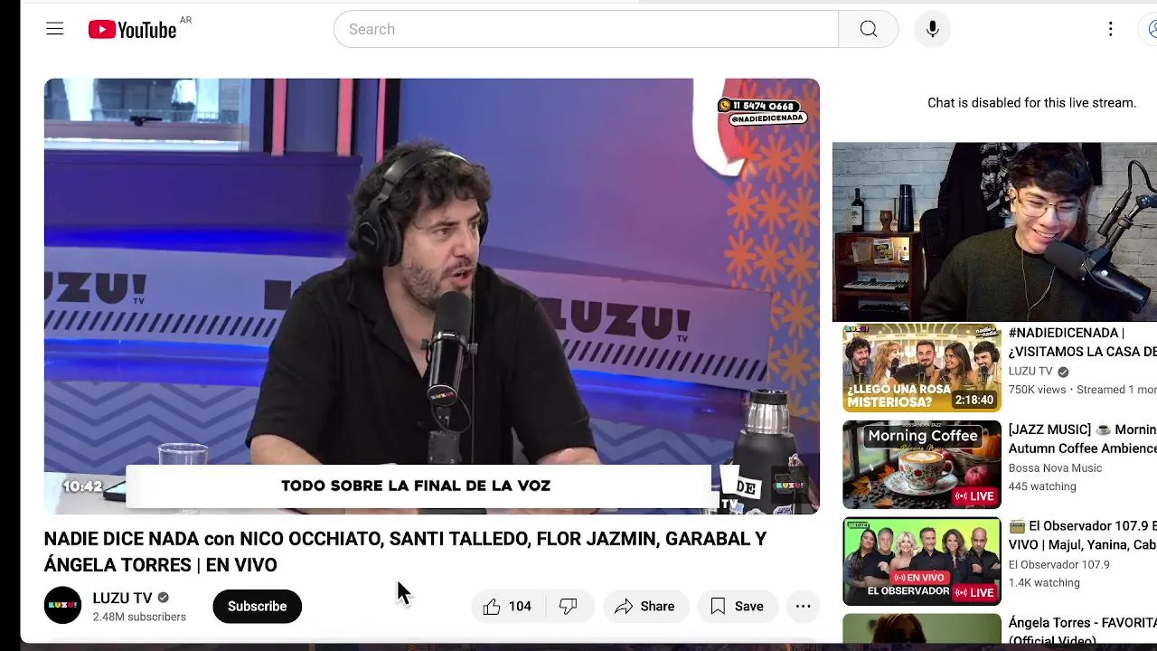Open Ángela Torres - FAVORITA video title
This screenshot has height=651, width=1157.
(1082, 631)
